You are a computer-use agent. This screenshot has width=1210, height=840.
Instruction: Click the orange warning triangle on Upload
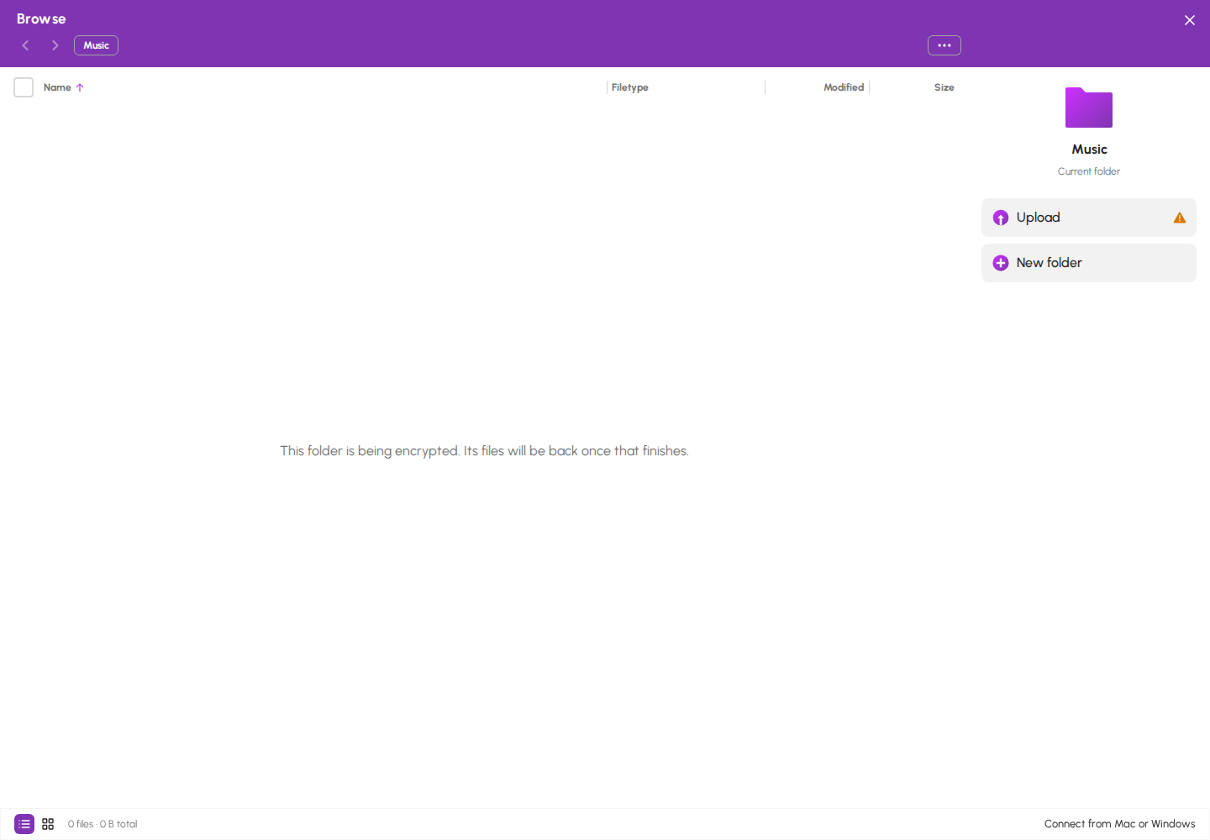(1180, 218)
